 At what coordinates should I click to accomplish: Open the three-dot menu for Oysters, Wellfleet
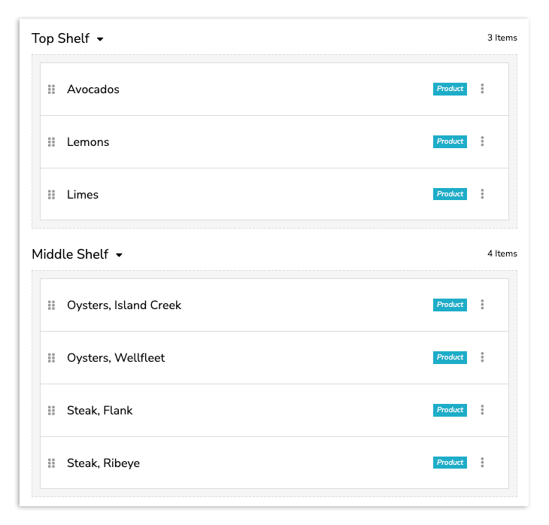(482, 357)
